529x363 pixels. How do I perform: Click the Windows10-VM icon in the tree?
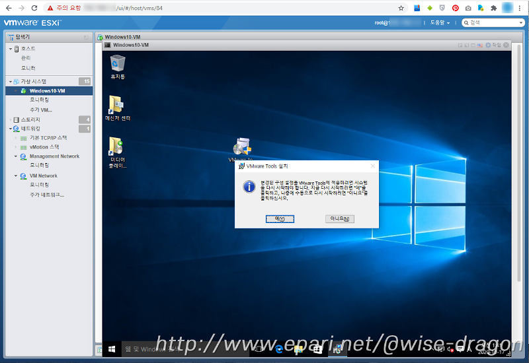tap(24, 91)
